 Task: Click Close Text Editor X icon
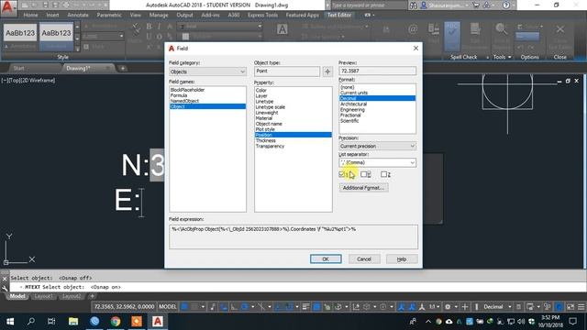point(560,29)
